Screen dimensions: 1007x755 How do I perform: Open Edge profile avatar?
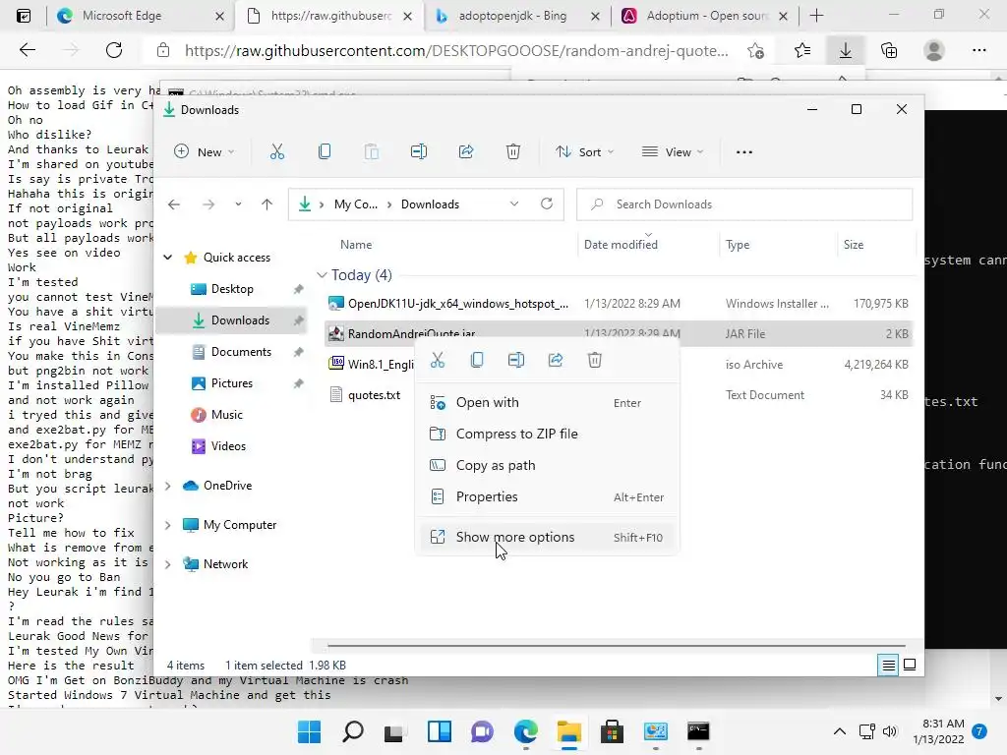coord(934,50)
